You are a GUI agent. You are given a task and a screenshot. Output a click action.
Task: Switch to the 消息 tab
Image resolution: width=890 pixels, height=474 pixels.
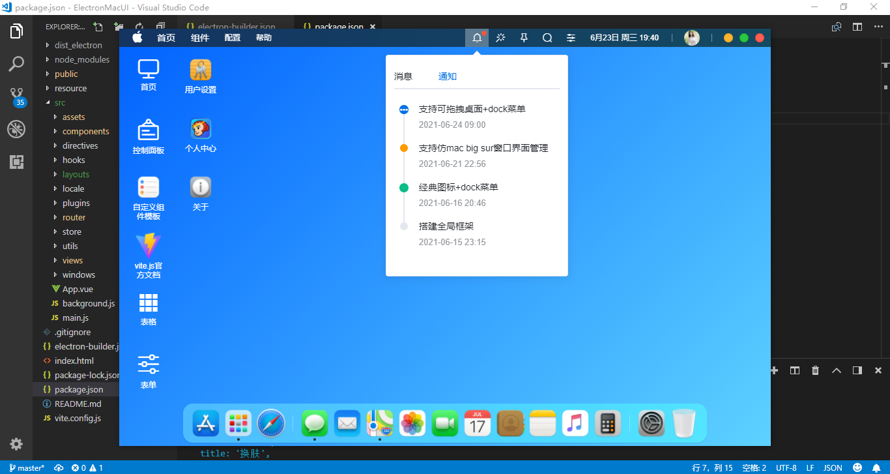point(404,76)
